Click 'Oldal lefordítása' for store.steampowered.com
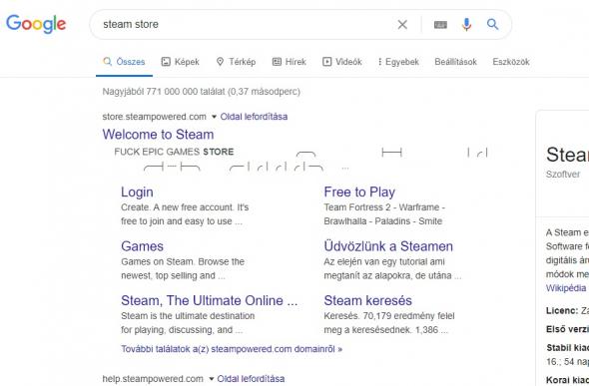This screenshot has height=386, width=589. coord(254,117)
